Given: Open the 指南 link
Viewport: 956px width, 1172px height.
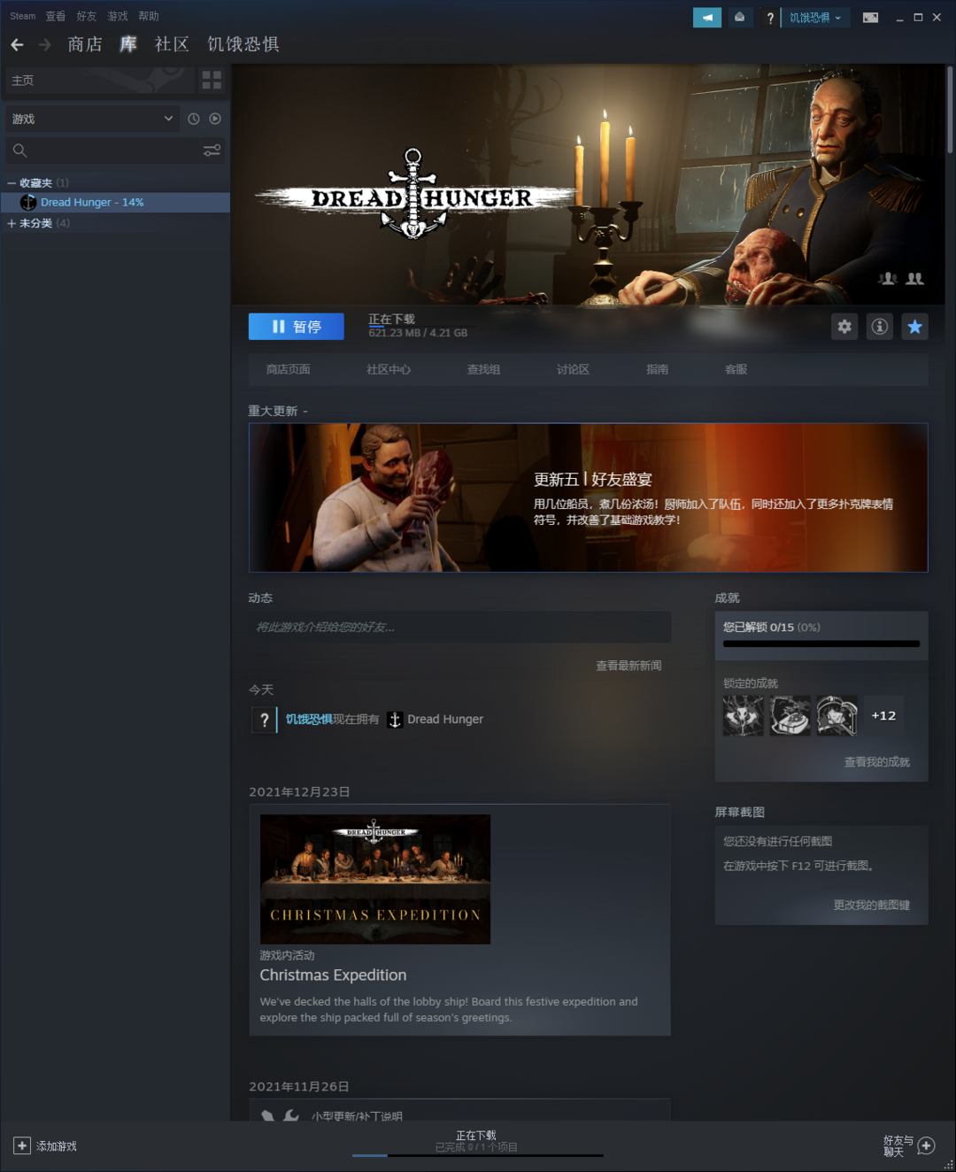Looking at the screenshot, I should click(x=657, y=369).
